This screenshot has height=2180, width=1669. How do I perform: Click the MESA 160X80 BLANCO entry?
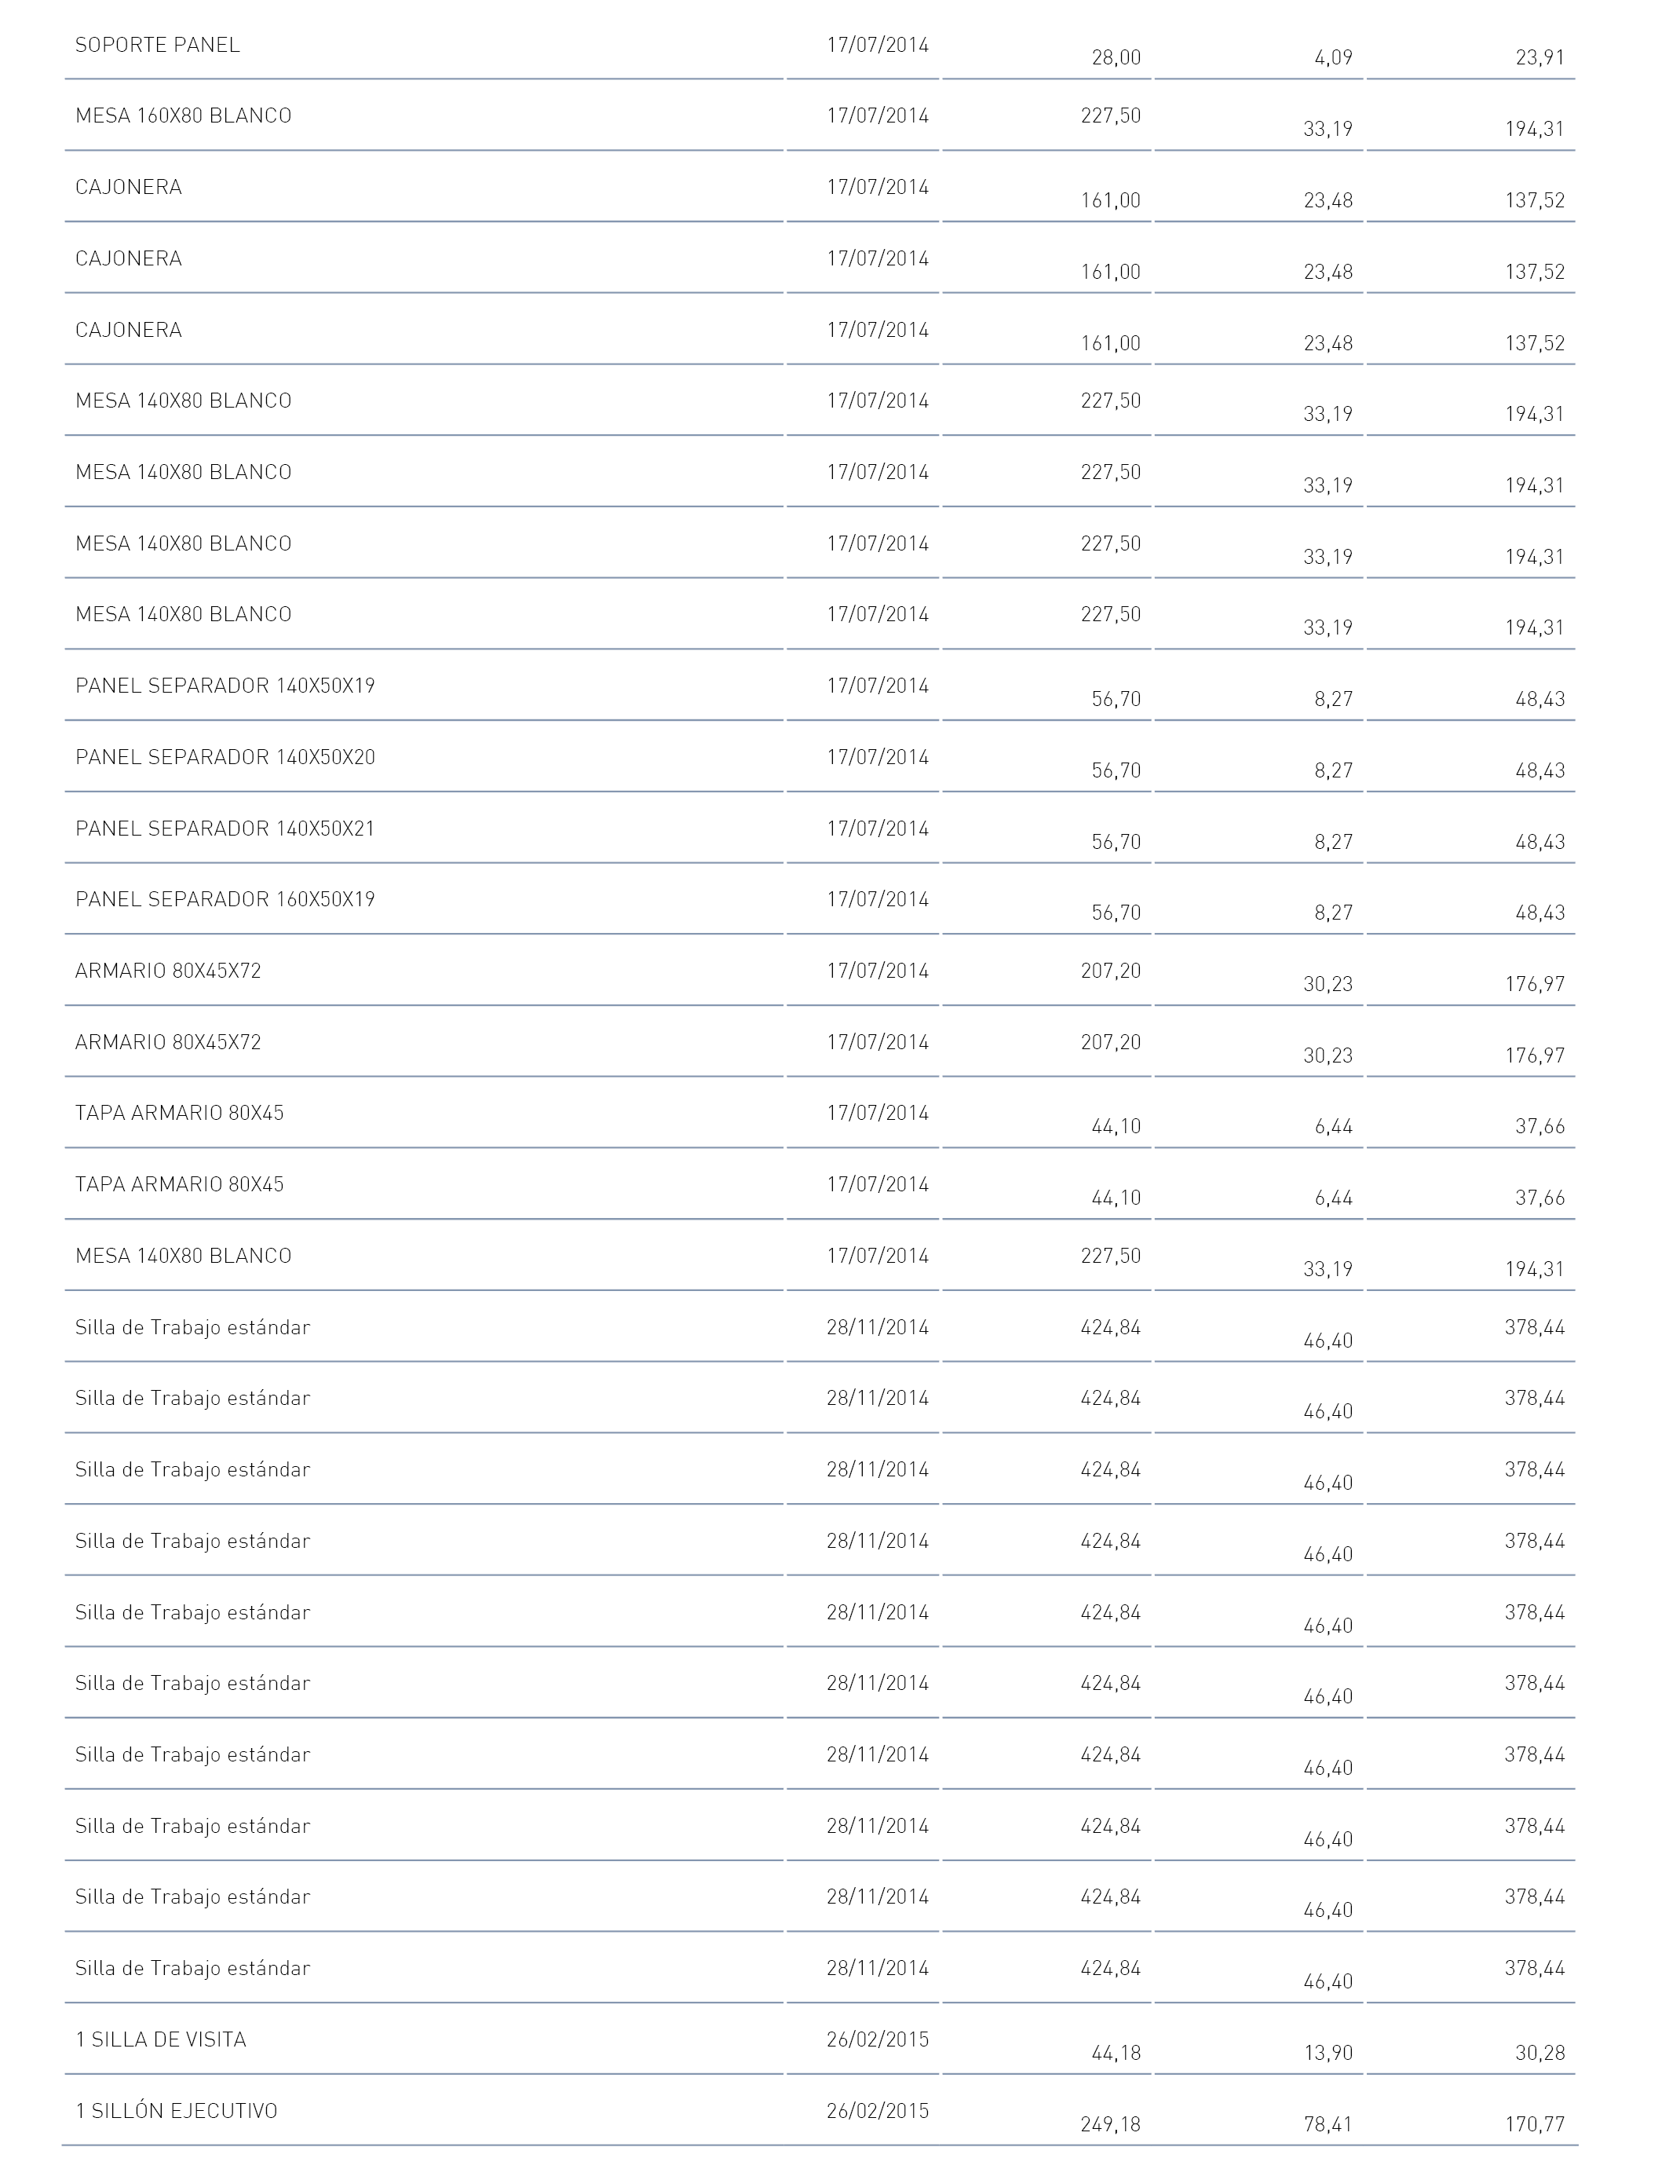pos(183,116)
